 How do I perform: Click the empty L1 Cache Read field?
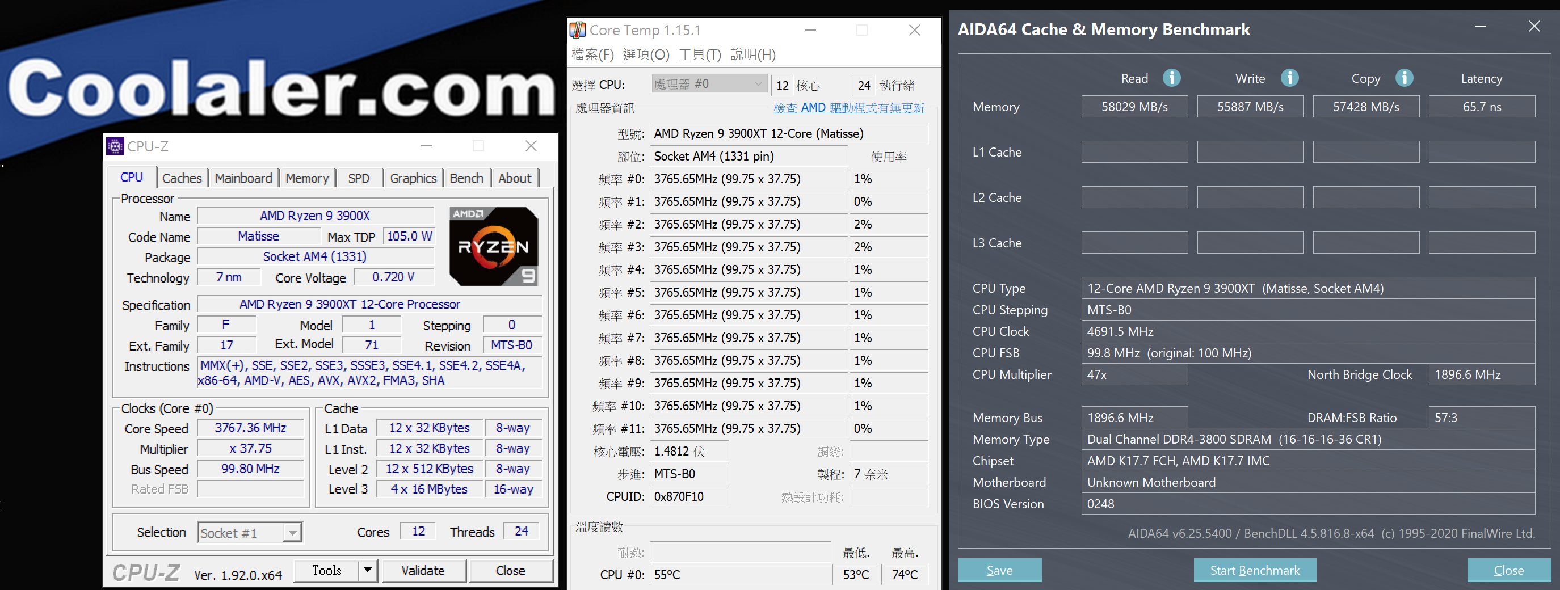pyautogui.click(x=1134, y=152)
